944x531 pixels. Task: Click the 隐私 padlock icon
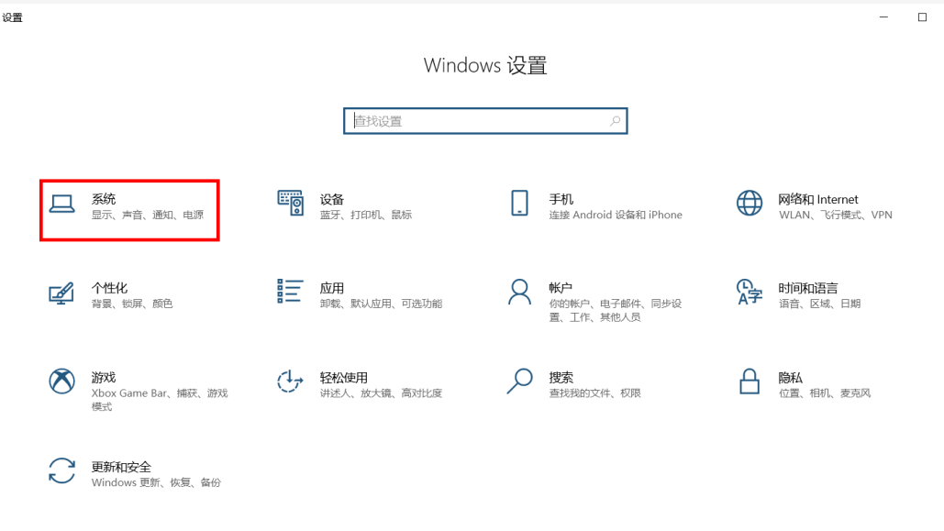(750, 381)
